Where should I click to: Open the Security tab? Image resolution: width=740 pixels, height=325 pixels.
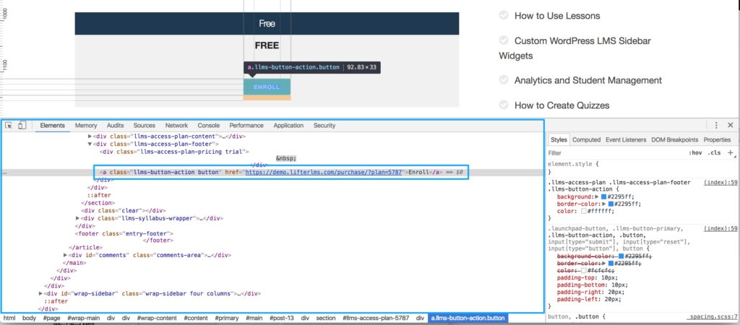tap(324, 126)
